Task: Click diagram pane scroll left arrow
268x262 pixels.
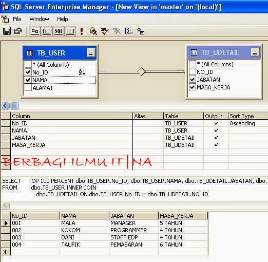Action: pos(5,106)
